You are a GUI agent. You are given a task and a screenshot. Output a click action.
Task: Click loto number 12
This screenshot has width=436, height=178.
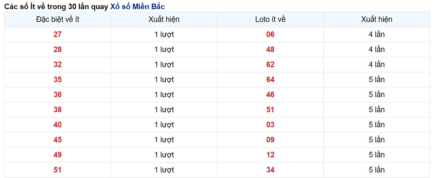point(270,155)
